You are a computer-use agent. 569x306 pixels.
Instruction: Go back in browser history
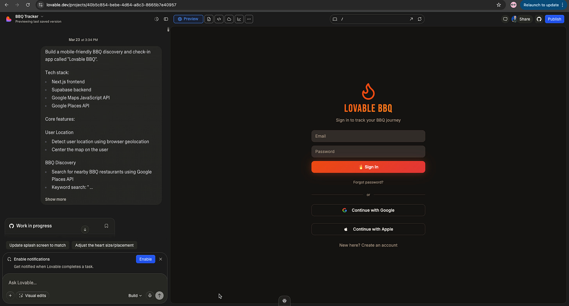(6, 5)
